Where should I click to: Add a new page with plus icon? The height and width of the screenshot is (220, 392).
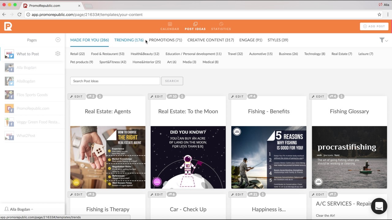point(58,40)
